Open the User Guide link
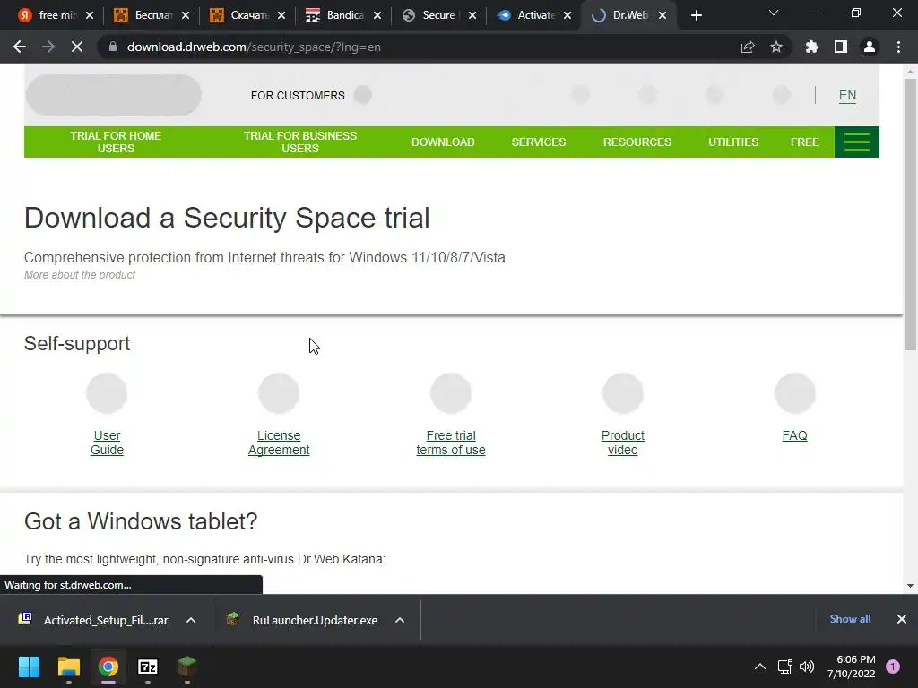Screen dimensions: 918x688 [x=107, y=443]
